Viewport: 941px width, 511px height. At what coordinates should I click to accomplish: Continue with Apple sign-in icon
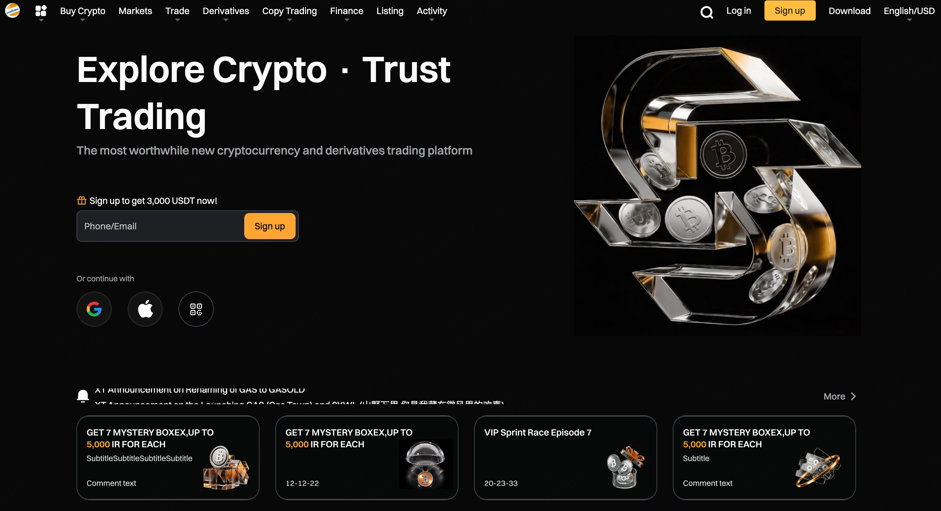point(145,309)
